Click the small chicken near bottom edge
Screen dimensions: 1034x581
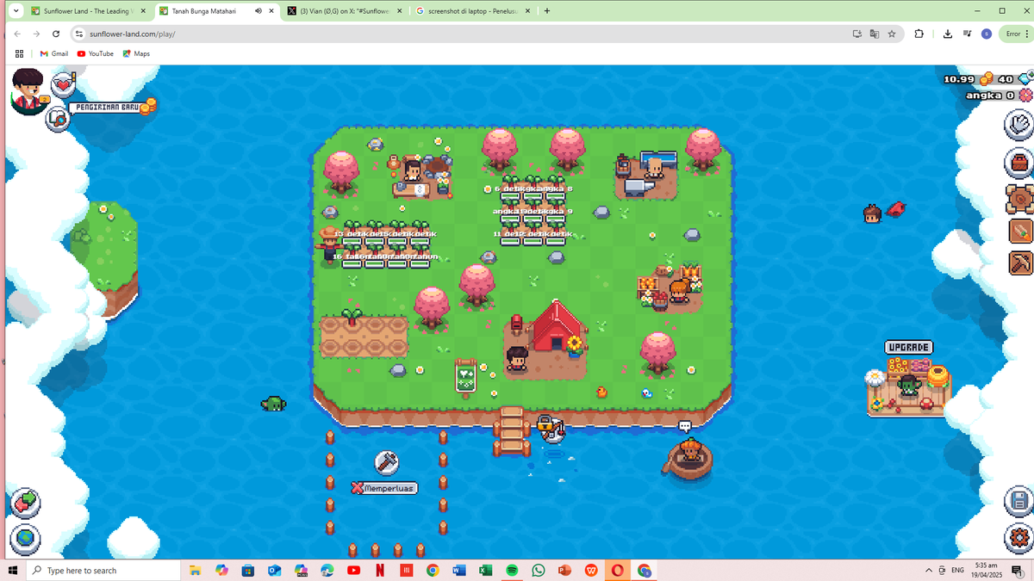point(601,392)
